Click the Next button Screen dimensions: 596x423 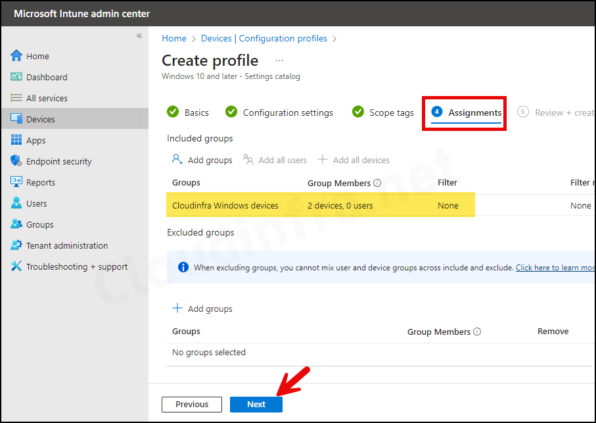[256, 404]
